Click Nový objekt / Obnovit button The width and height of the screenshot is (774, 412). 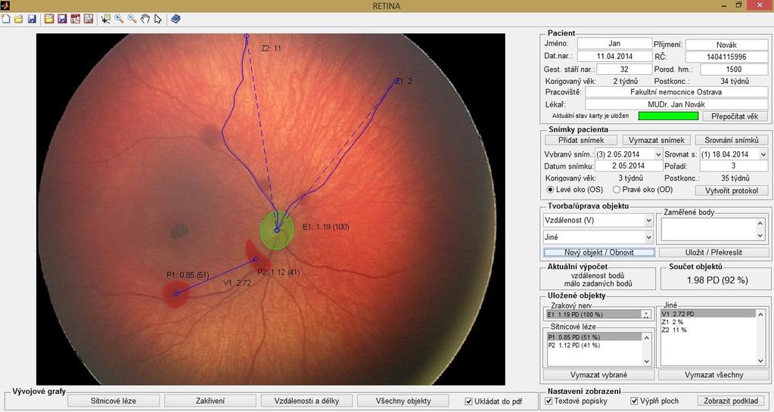(x=599, y=252)
